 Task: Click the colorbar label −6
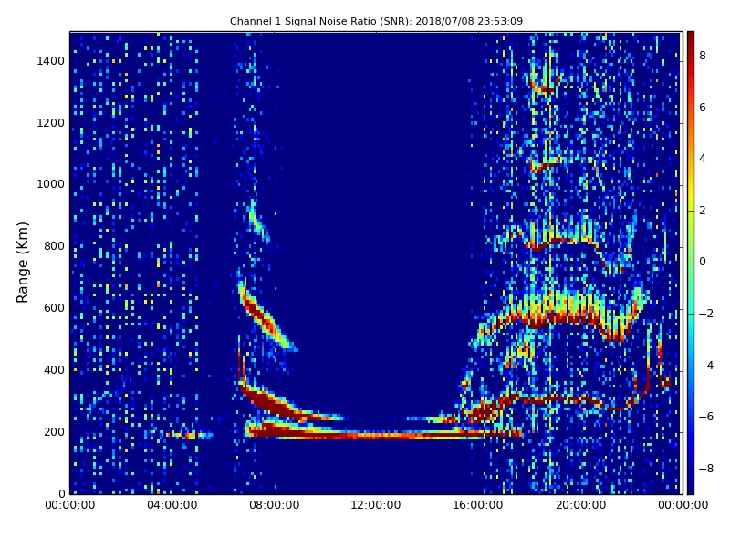click(706, 417)
